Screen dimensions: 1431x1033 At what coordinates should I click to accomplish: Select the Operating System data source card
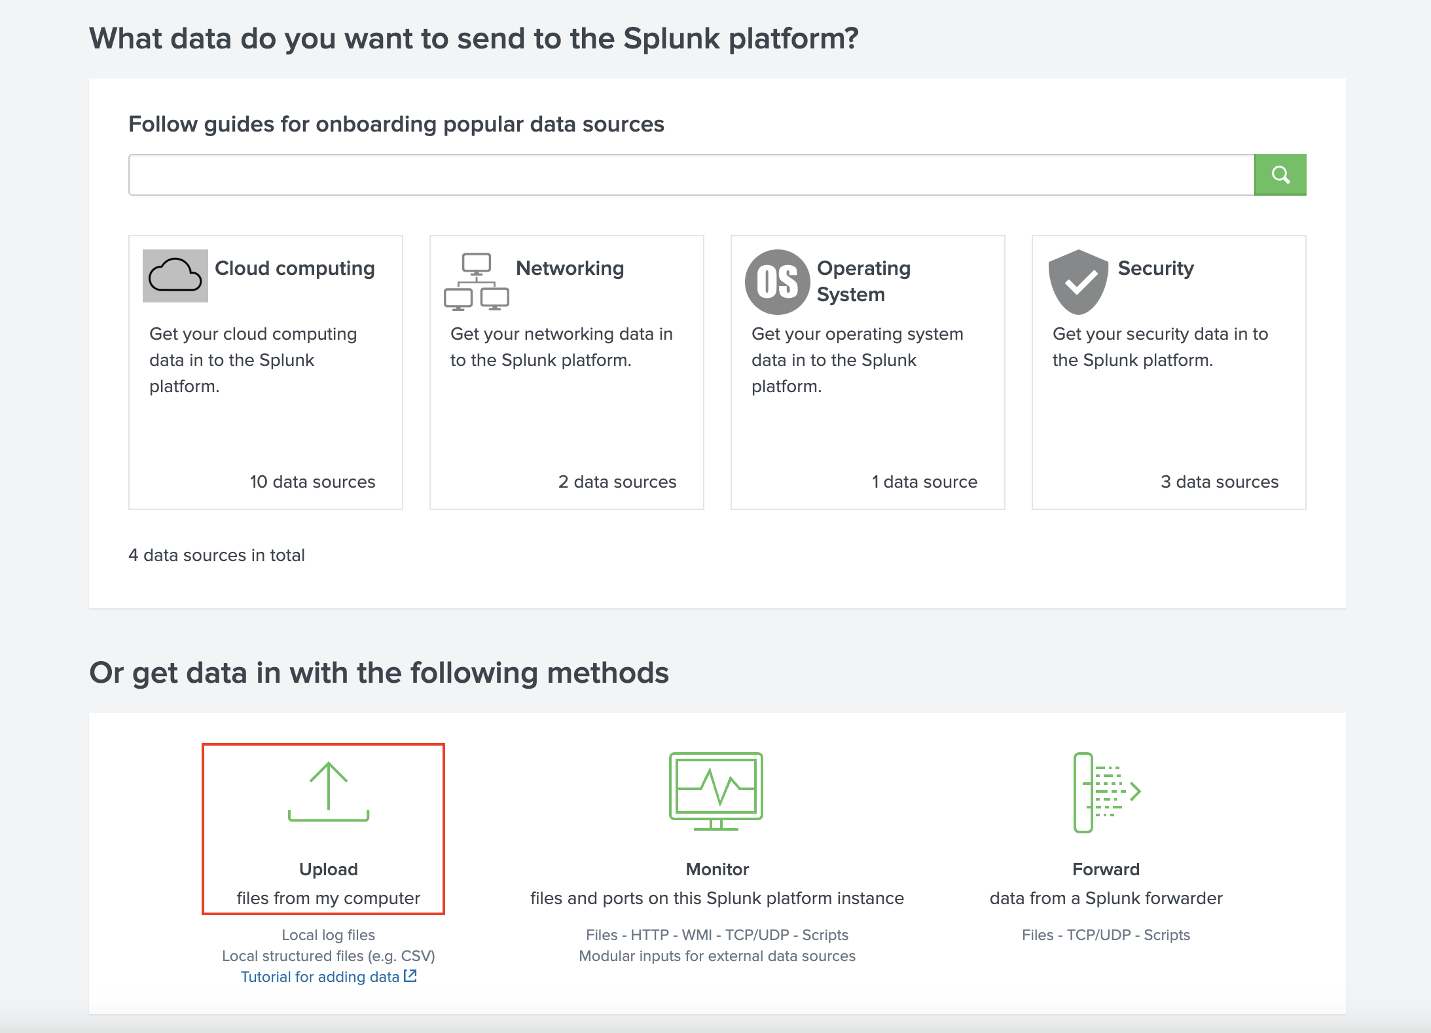tap(867, 372)
